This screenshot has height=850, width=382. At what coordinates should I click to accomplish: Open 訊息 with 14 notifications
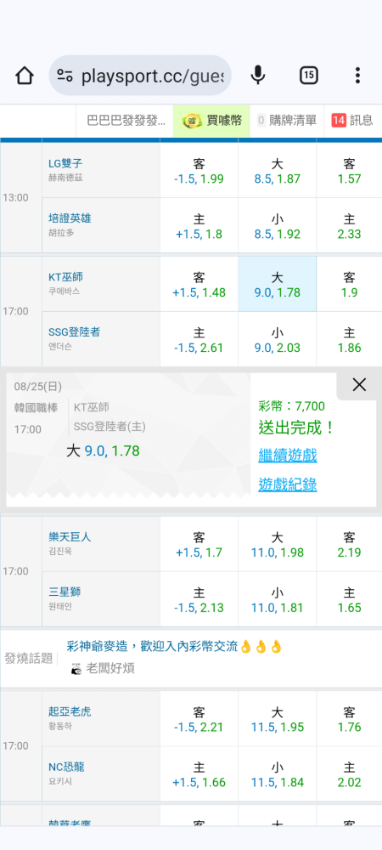[352, 121]
